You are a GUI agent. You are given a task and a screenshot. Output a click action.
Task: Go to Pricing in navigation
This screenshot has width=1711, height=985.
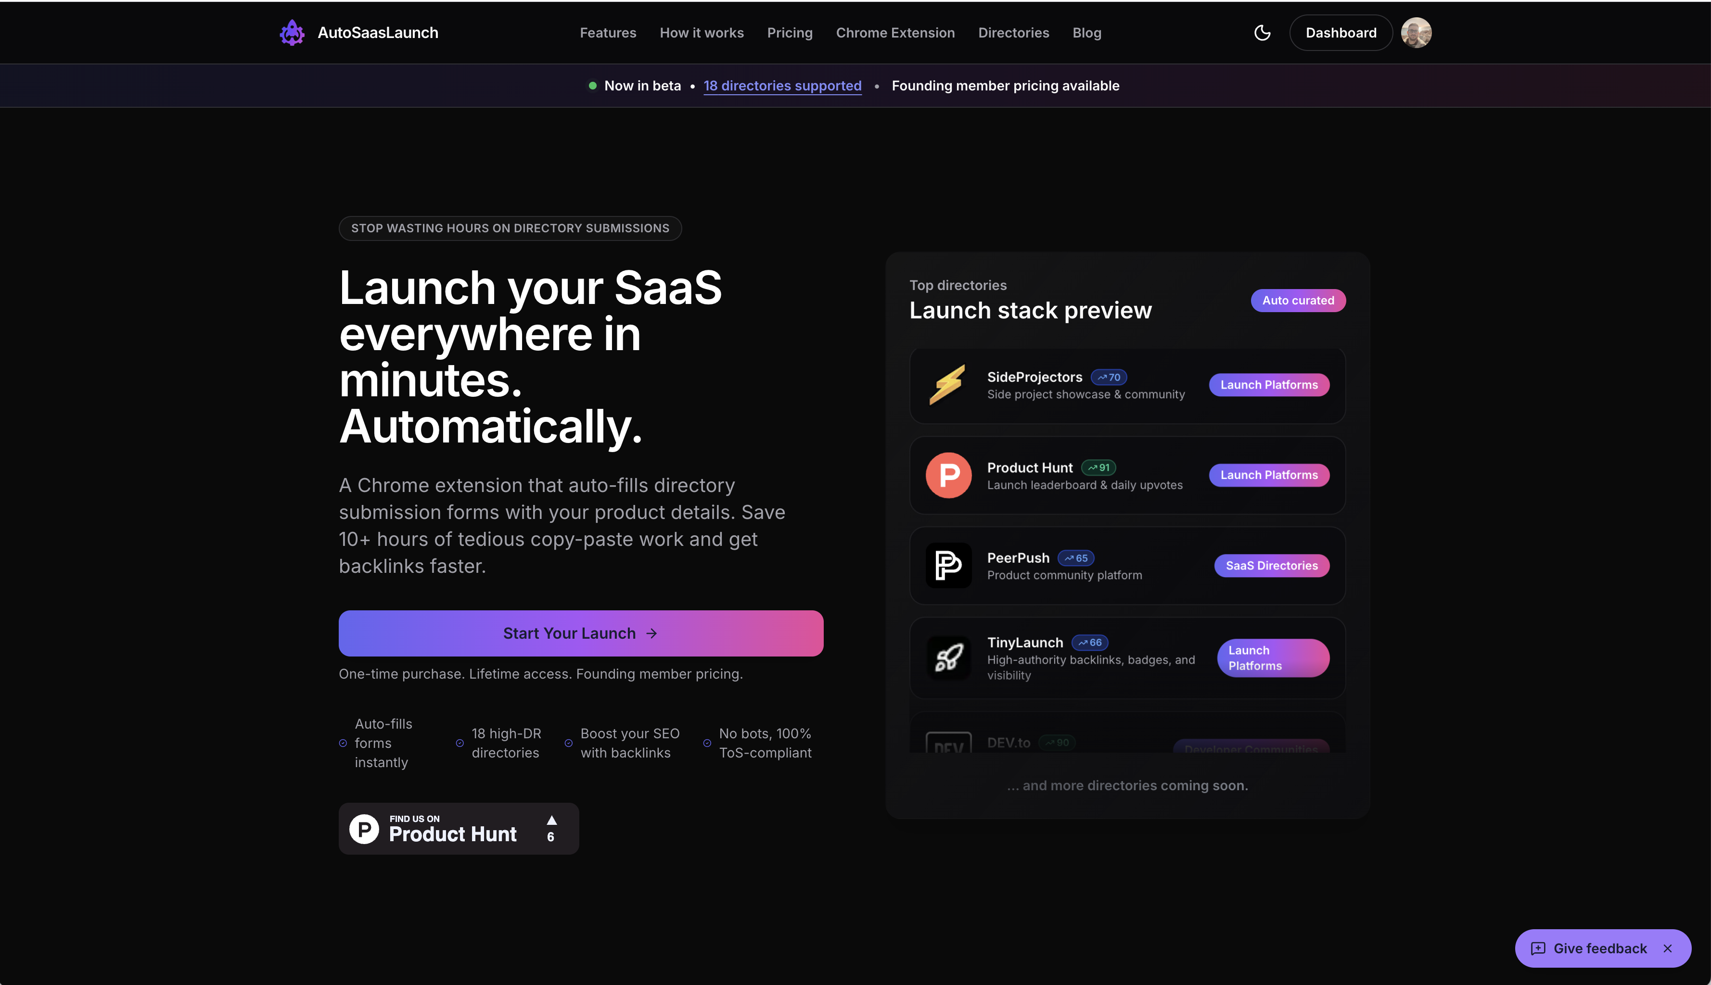(789, 33)
